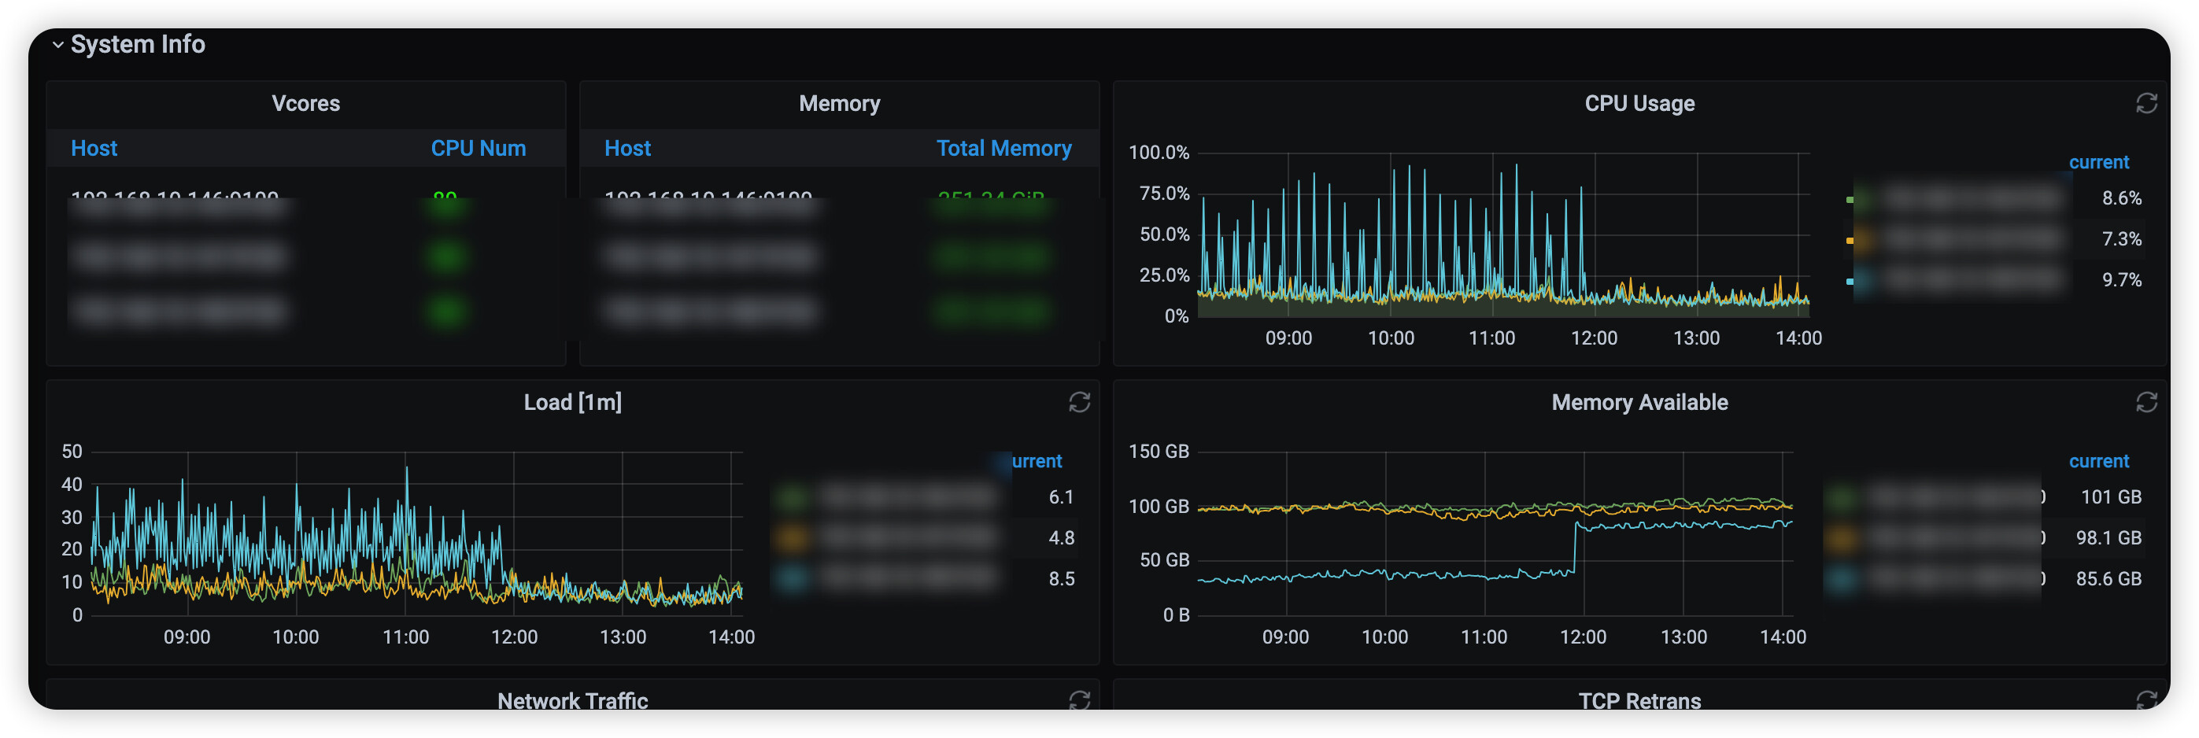2199x738 pixels.
Task: Sort Vcores table by CPU Num
Action: (x=478, y=149)
